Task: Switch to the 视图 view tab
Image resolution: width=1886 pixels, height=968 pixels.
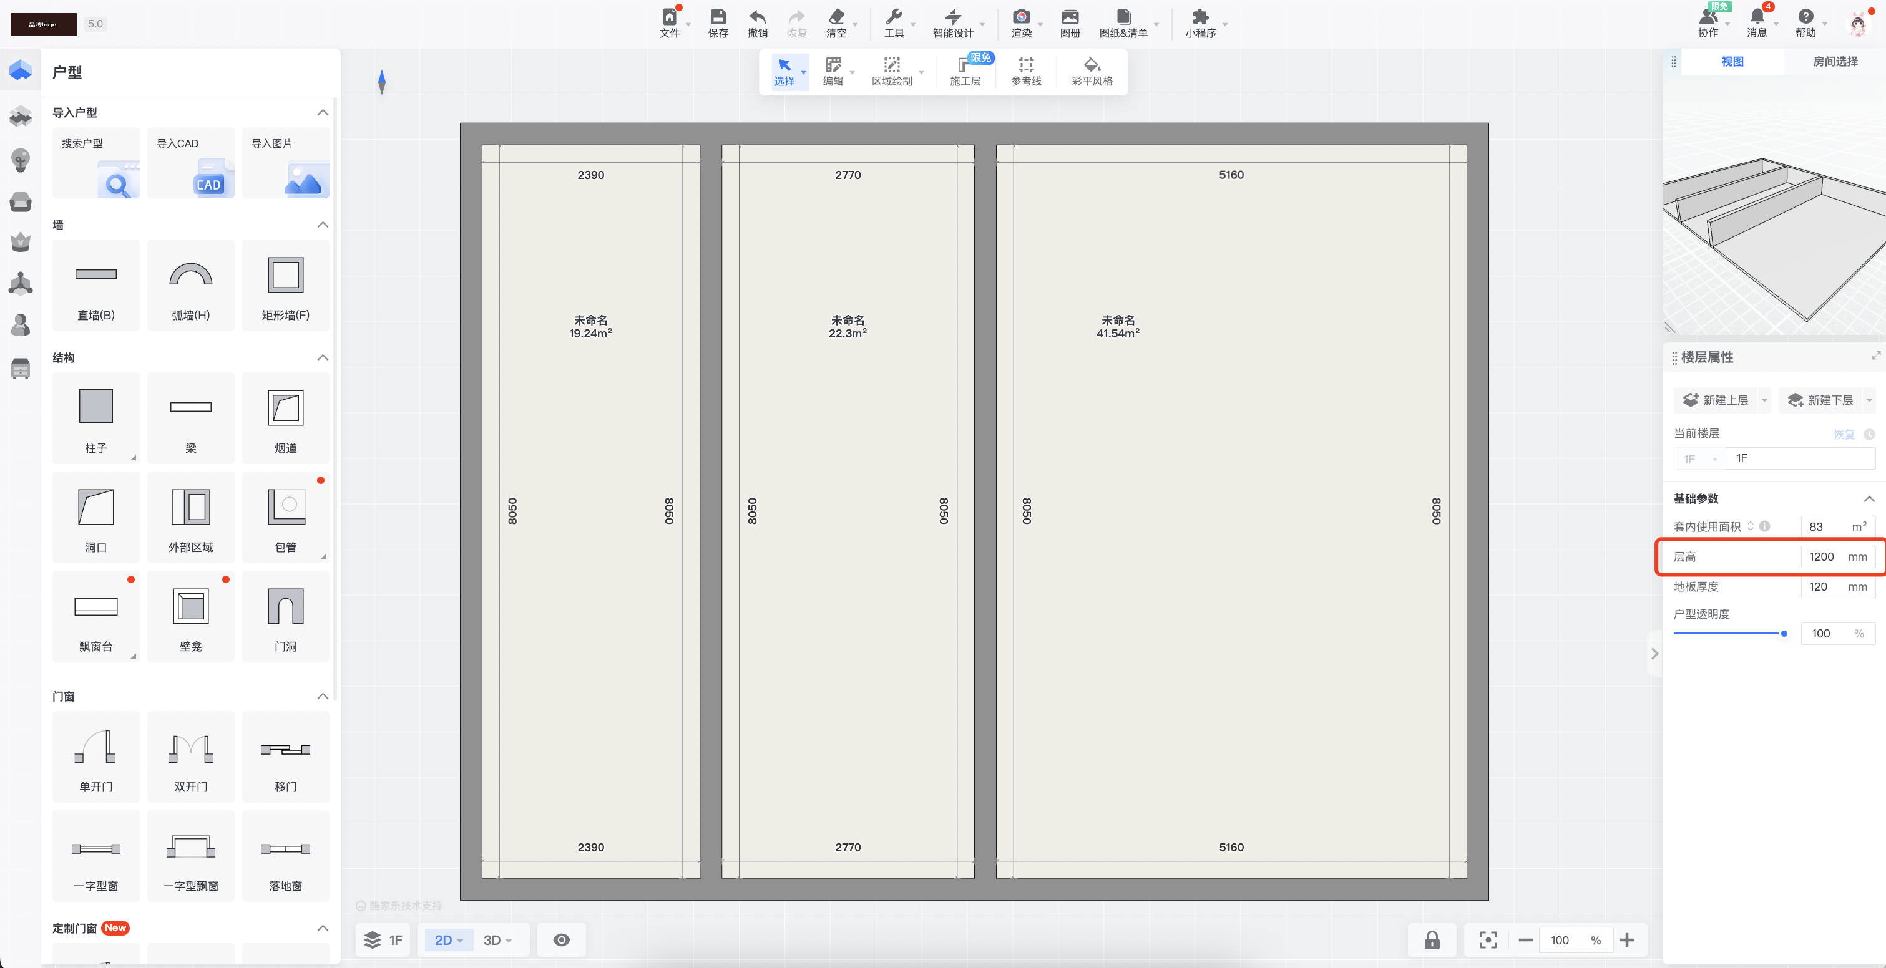Action: pos(1731,62)
